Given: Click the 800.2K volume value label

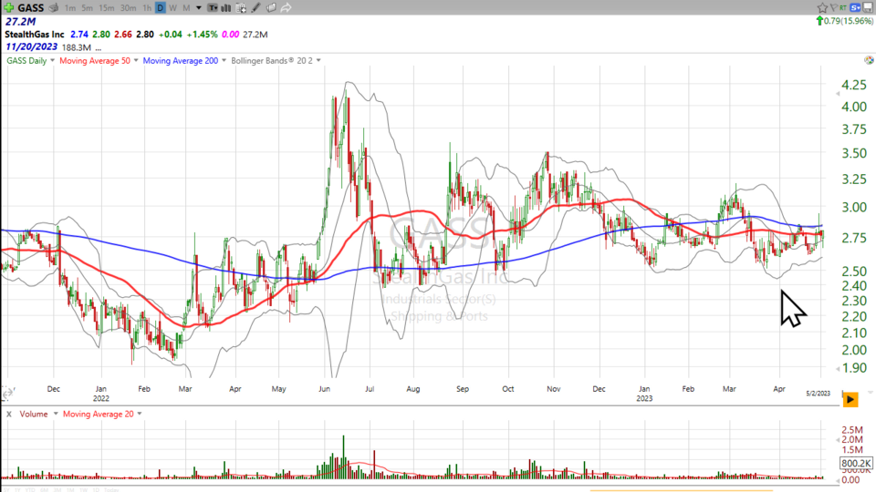Looking at the screenshot, I should (x=856, y=464).
